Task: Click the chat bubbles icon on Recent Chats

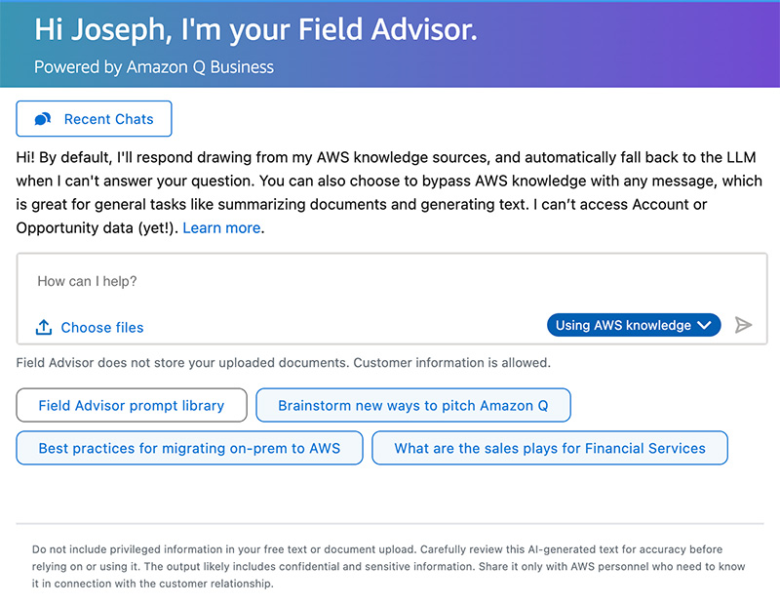Action: (x=43, y=119)
